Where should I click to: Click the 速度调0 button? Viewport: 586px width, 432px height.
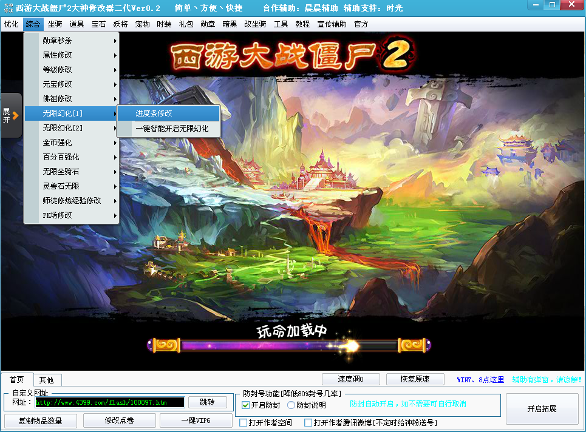click(x=350, y=379)
